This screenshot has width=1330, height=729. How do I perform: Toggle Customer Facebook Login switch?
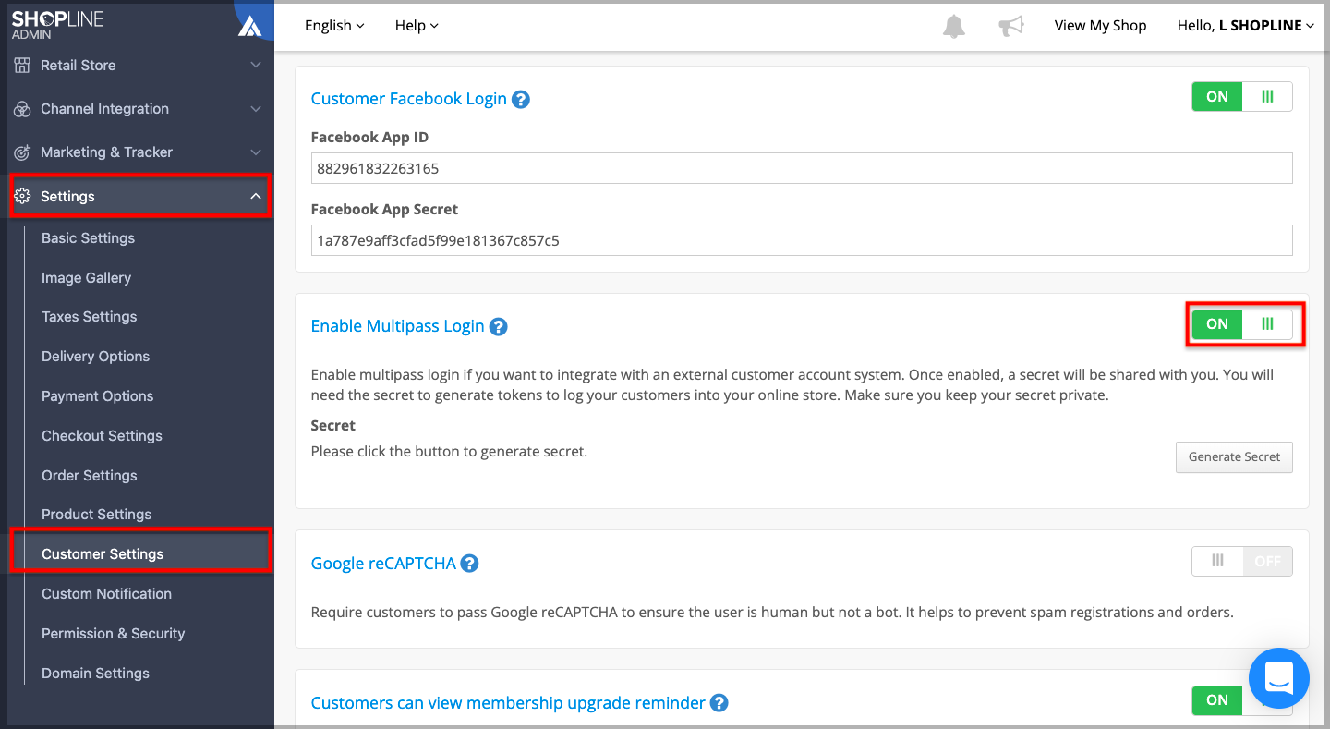[x=1242, y=96]
